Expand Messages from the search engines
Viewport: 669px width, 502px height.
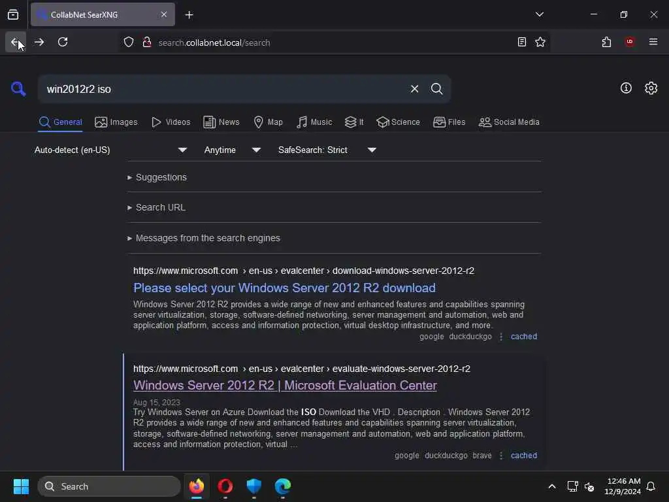pos(204,238)
